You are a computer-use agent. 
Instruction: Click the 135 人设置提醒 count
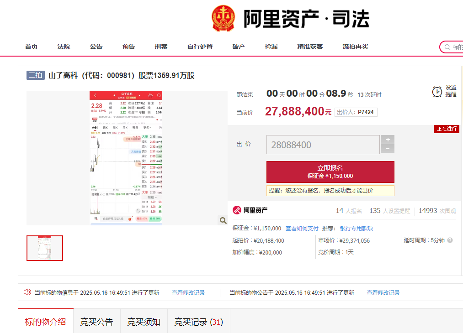coord(390,211)
